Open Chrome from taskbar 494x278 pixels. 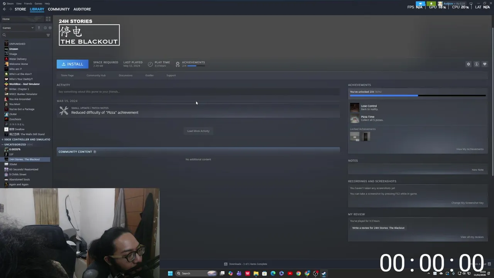click(298, 273)
